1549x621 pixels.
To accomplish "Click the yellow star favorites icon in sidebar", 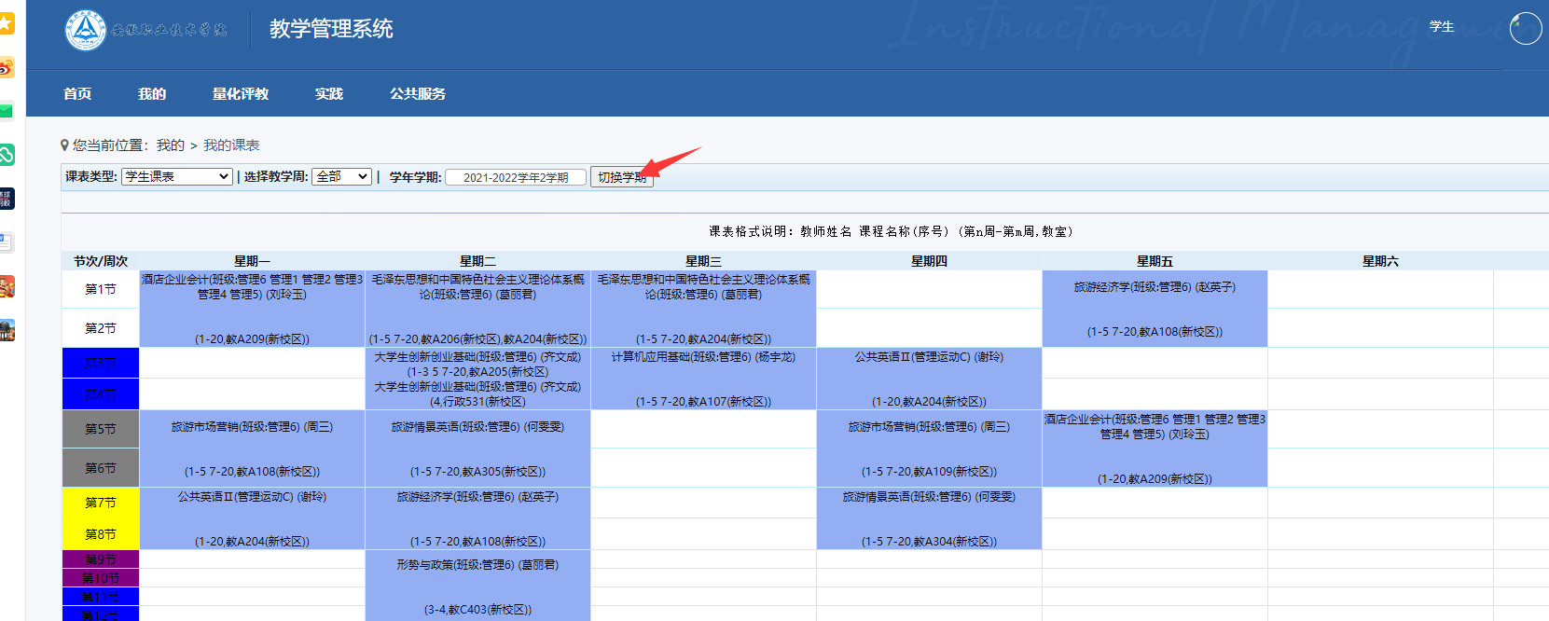I will tap(6, 23).
